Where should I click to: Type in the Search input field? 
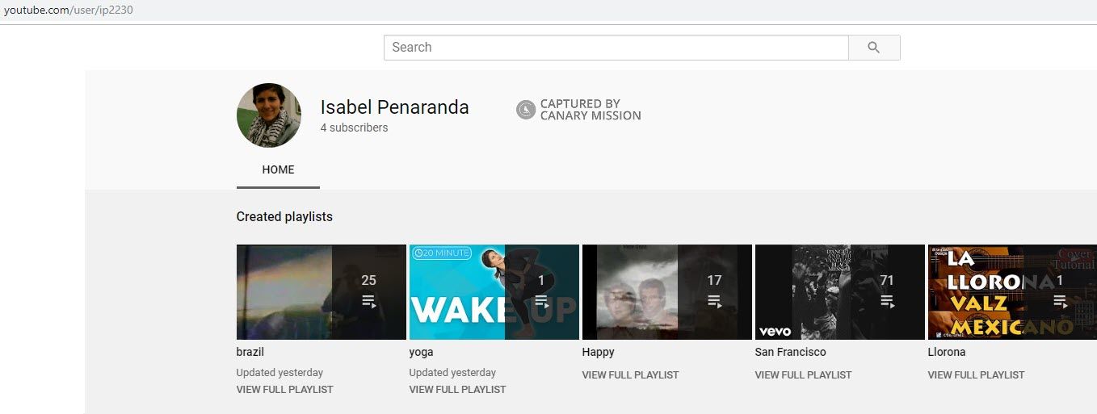pyautogui.click(x=616, y=48)
